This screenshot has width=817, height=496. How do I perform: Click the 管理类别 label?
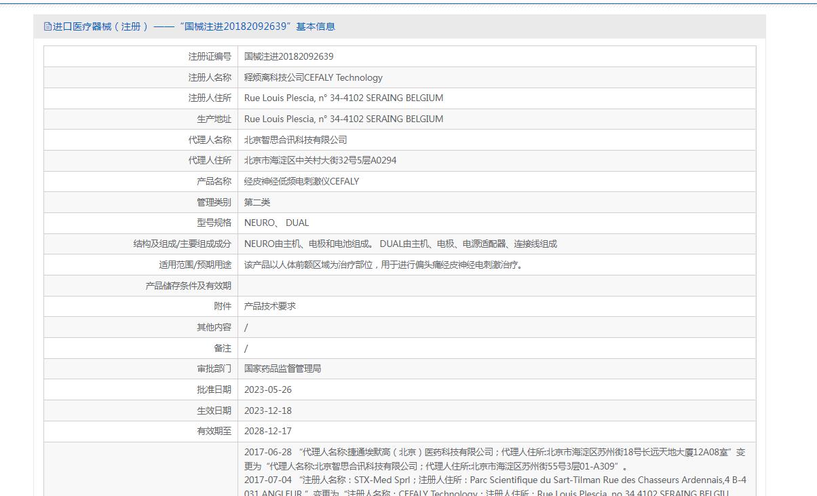pos(214,202)
